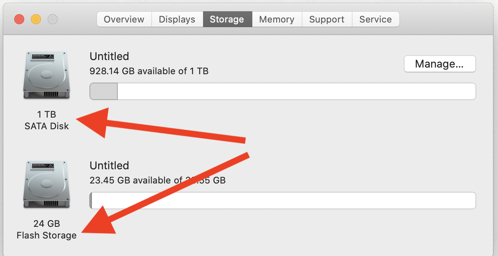Click the "24 GB Flash Storage" label
The height and width of the screenshot is (256, 498).
(x=46, y=229)
